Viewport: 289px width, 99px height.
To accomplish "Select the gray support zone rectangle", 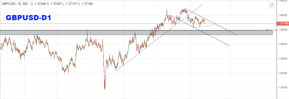I will tap(136, 33).
